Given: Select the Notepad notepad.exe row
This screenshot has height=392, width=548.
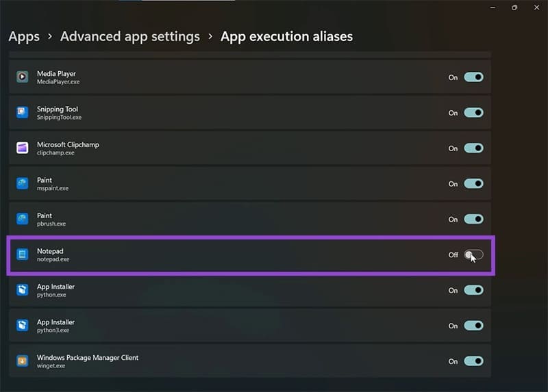Looking at the screenshot, I should [250, 254].
